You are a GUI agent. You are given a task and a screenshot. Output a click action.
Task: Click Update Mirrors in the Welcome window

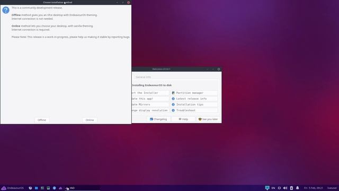point(150,105)
